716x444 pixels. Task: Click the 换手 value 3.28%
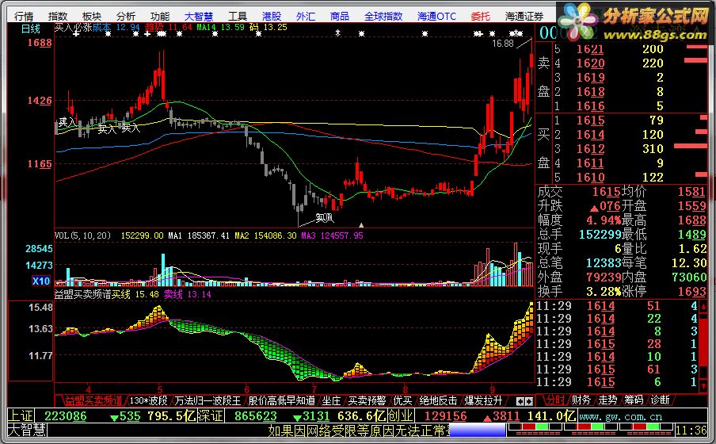click(x=604, y=292)
